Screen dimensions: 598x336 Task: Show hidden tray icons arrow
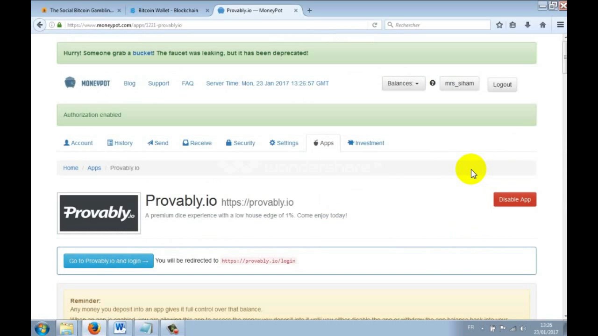pos(483,329)
